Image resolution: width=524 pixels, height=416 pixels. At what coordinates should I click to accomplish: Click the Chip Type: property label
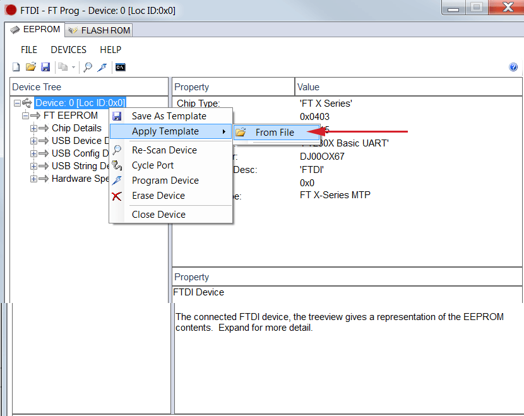[198, 104]
